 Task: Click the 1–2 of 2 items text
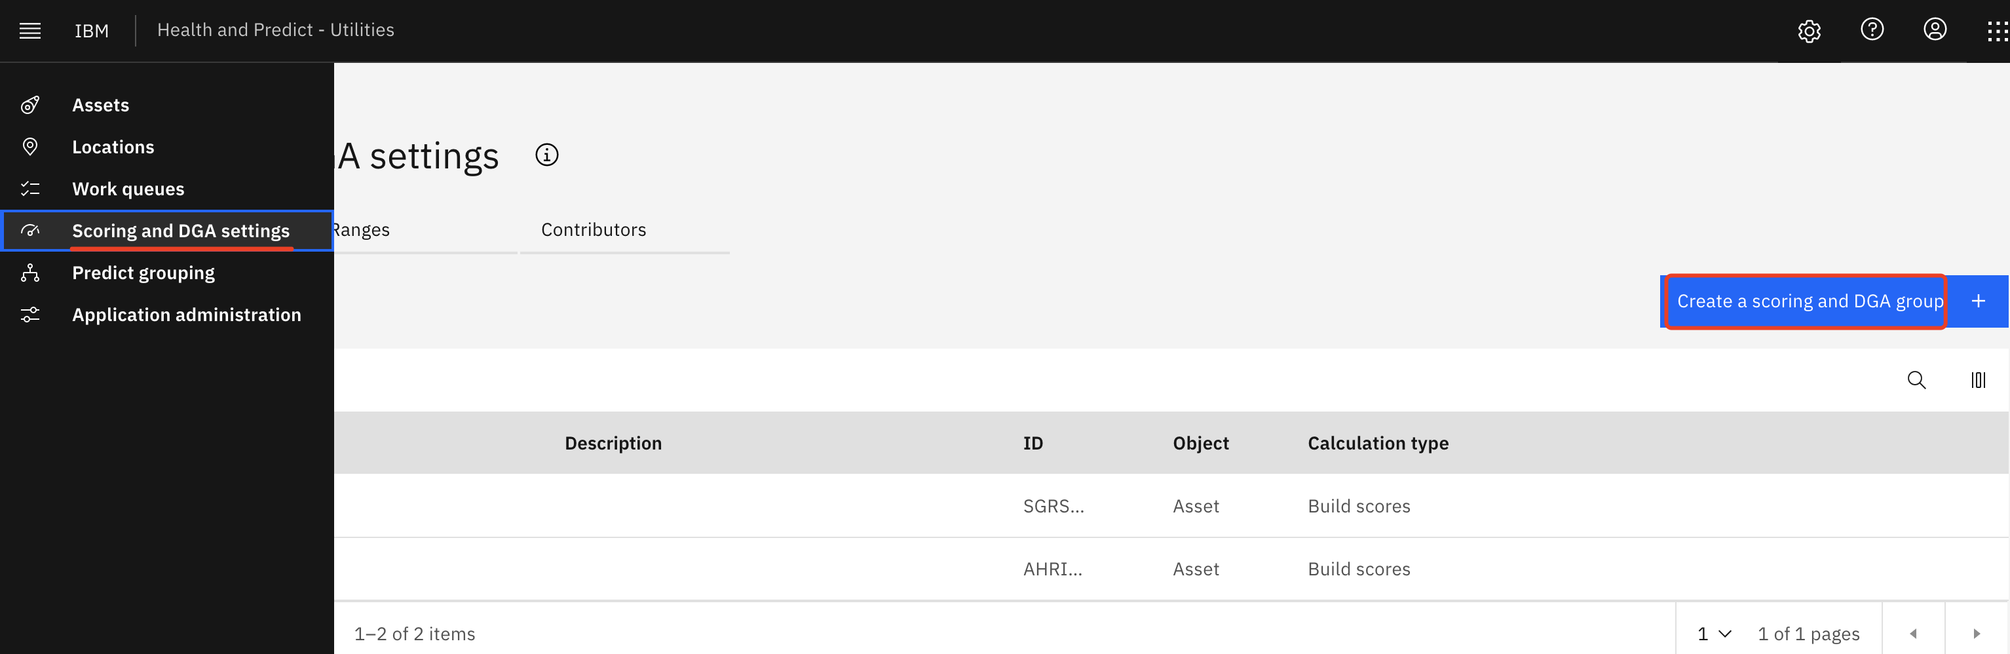click(x=414, y=634)
